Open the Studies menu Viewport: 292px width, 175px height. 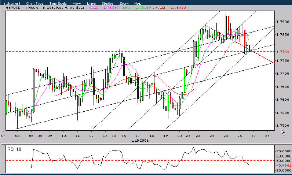107,3
